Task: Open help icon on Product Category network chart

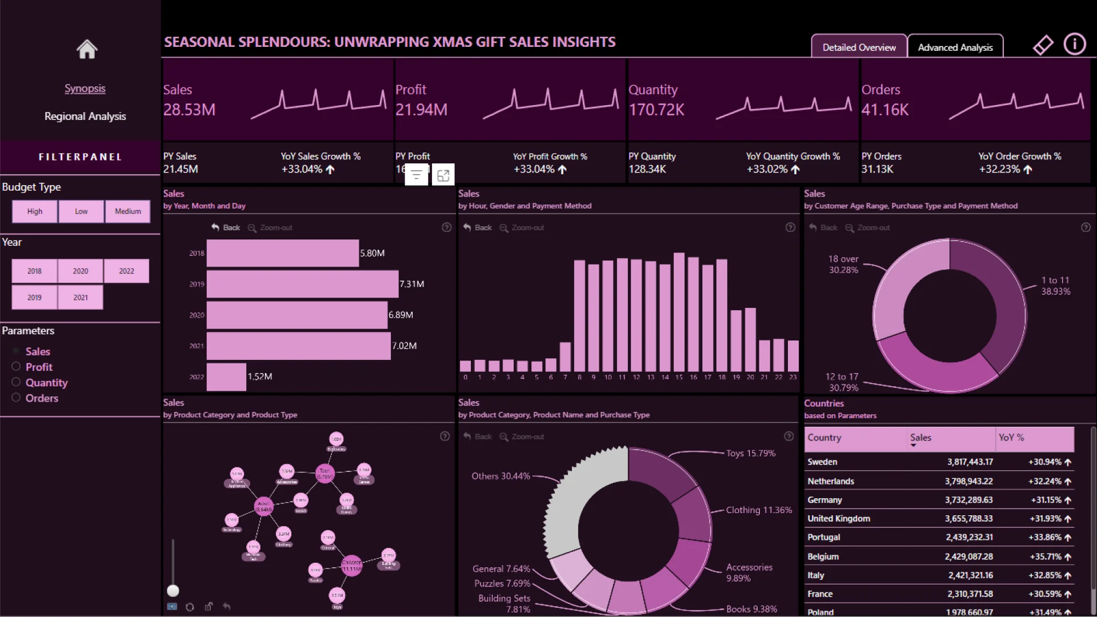Action: tap(445, 436)
